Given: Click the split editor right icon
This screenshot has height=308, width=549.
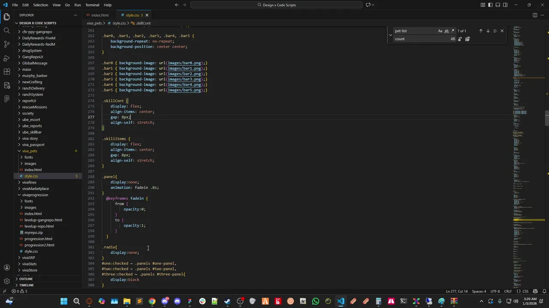Looking at the screenshot, I should pyautogui.click(x=535, y=15).
